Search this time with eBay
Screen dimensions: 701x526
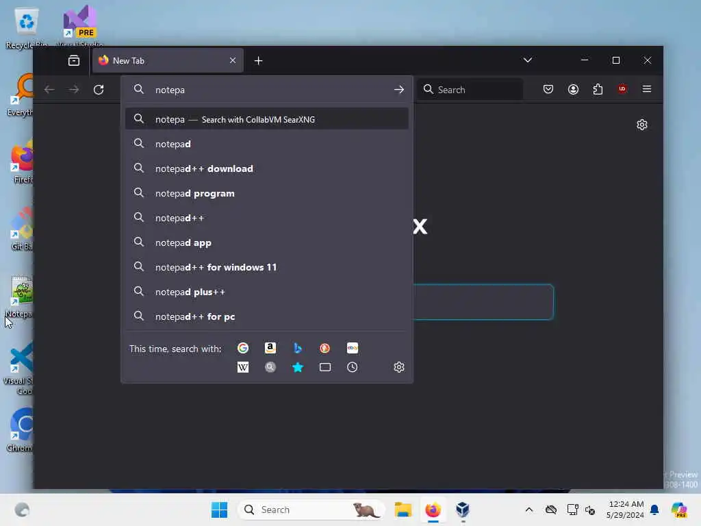pos(353,348)
